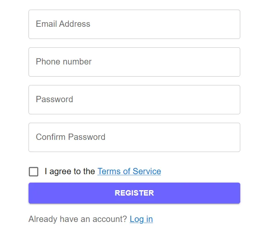
Task: Submit the form with the REGISTER button
Action: (134, 193)
